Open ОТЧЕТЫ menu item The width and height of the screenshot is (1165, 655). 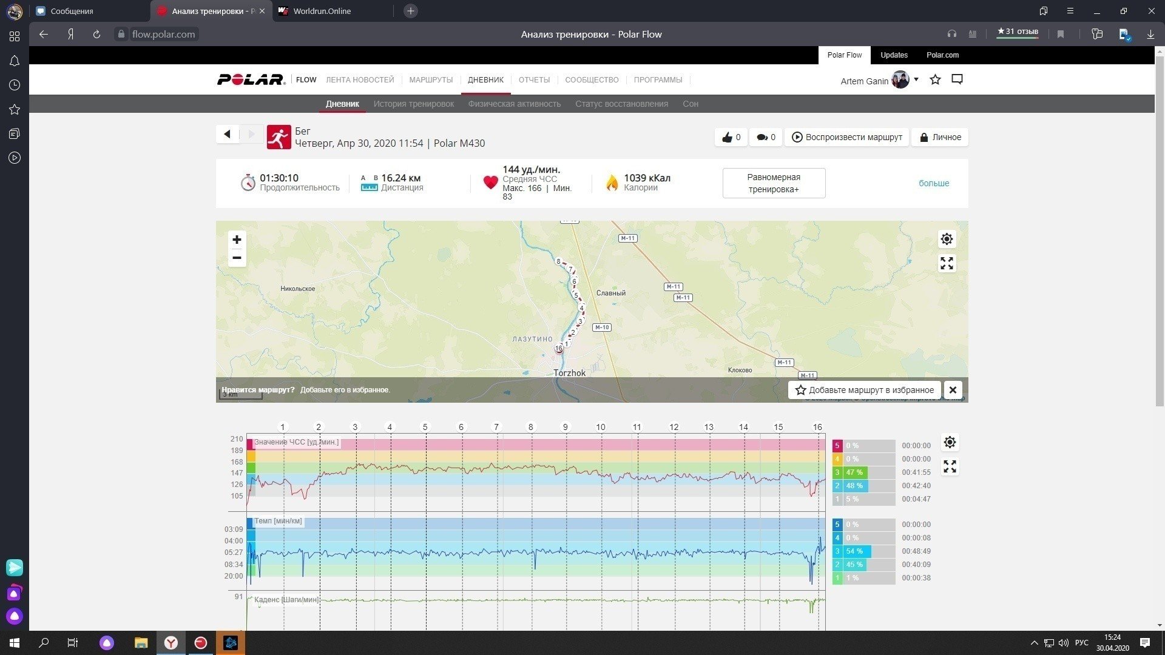click(x=534, y=80)
